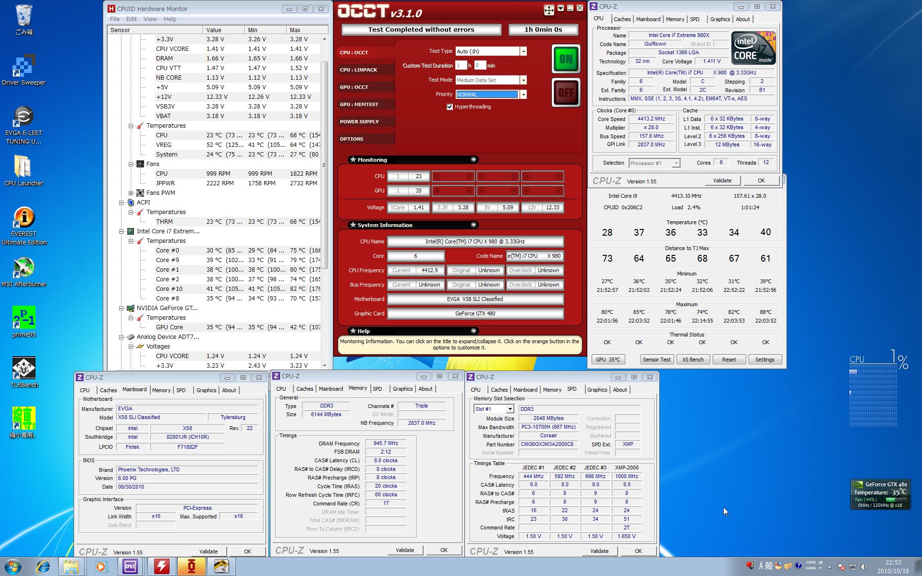Click the OCCT move-window crosshair icon
This screenshot has height=576, width=922.
[x=548, y=10]
